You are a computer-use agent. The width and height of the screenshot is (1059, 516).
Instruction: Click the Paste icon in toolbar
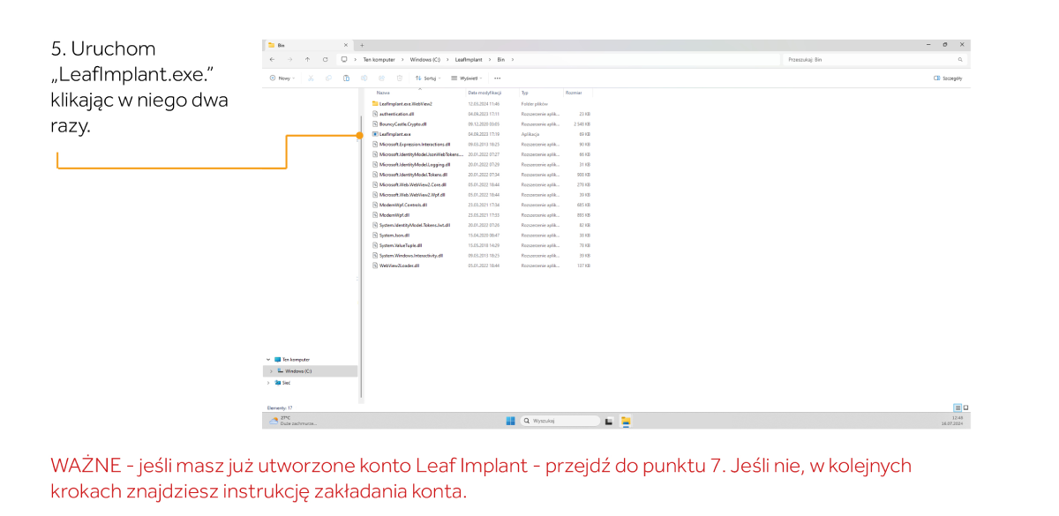[x=347, y=78]
